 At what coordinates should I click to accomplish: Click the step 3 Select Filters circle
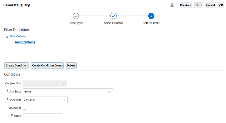coord(151,16)
